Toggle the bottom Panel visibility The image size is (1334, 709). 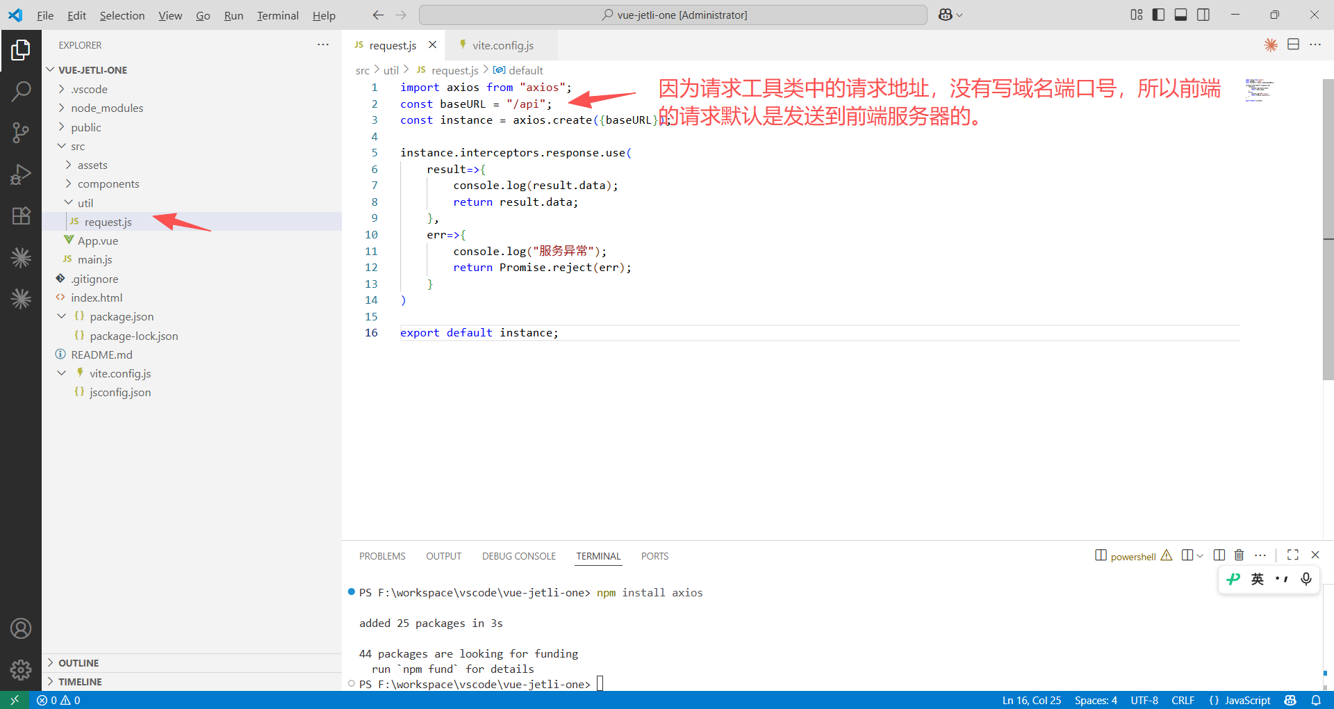coord(1180,15)
